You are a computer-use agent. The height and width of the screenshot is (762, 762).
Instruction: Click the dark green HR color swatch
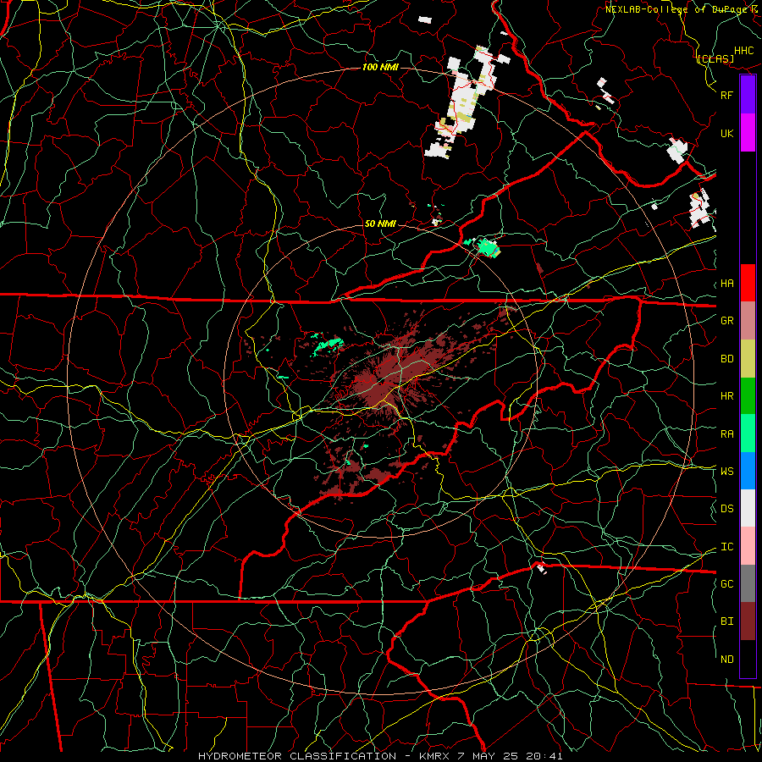[748, 396]
